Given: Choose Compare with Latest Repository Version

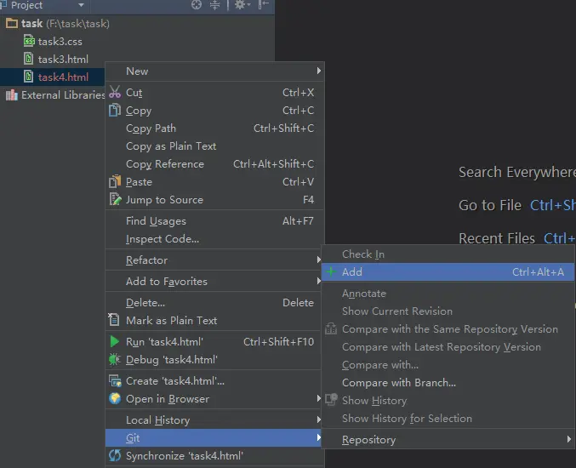Looking at the screenshot, I should tap(448, 347).
